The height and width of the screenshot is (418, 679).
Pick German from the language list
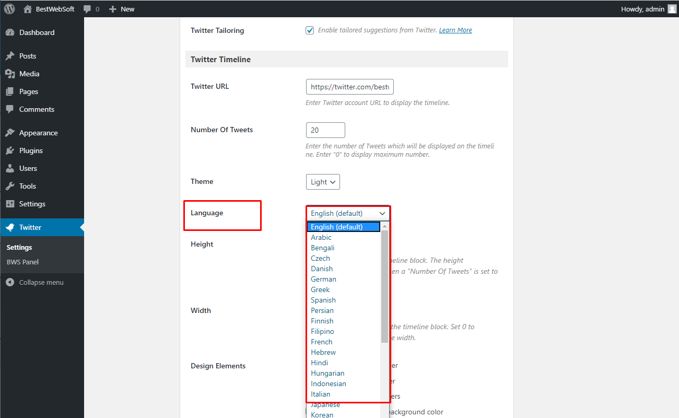[344, 279]
